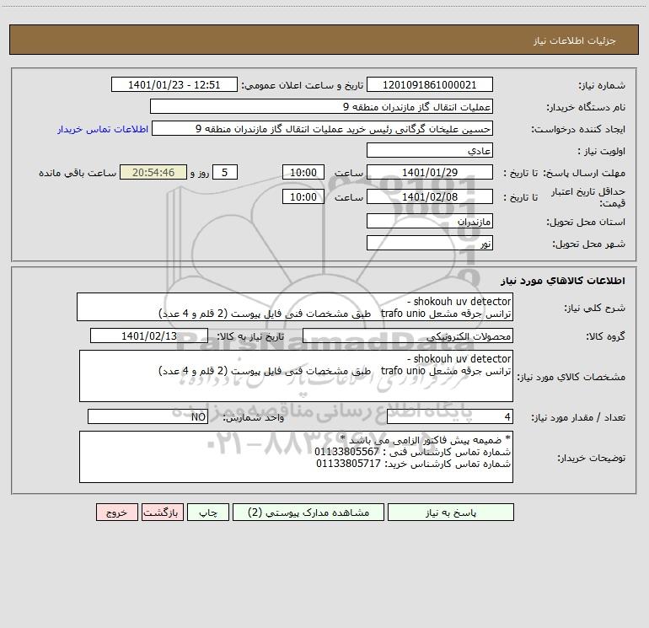The height and width of the screenshot is (628, 649).
Task: Click the buyer name field عملیات انتقال گاز مازندران
Action: (x=321, y=106)
